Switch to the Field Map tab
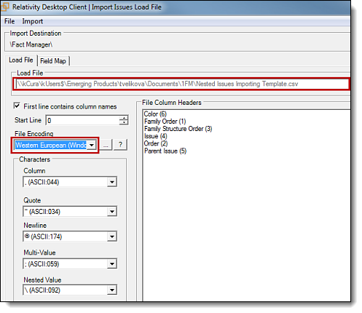This screenshot has height=313, width=362. click(53, 60)
